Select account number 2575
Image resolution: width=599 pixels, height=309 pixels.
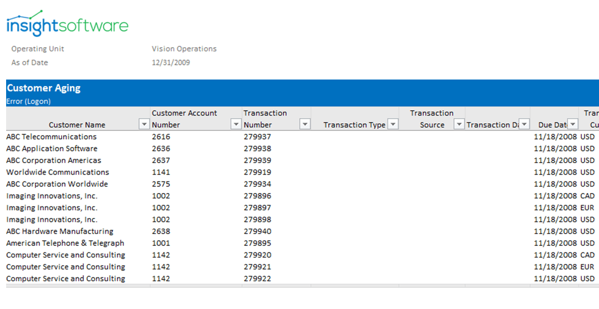[x=161, y=184]
